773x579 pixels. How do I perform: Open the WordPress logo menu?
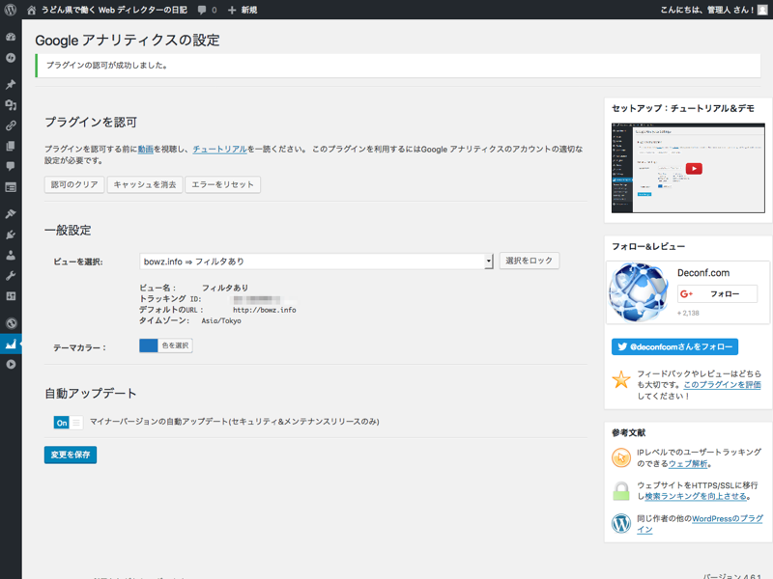(x=11, y=10)
